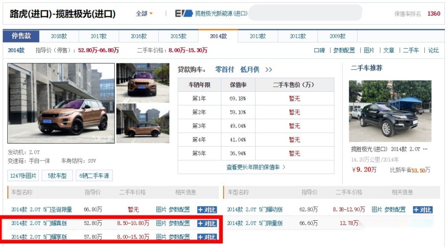Click the 零首付 loan link
This screenshot has width=448, height=247.
click(225, 70)
